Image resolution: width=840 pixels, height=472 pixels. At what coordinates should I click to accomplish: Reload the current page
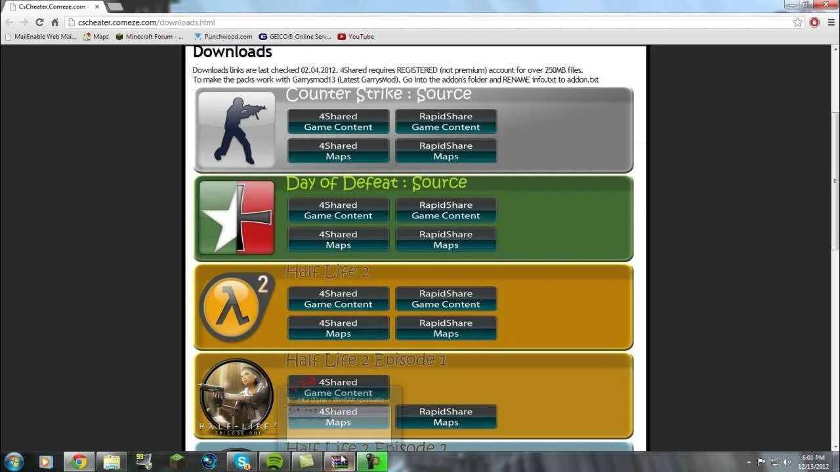point(39,22)
